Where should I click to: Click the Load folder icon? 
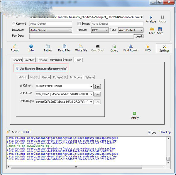[x=152, y=29]
